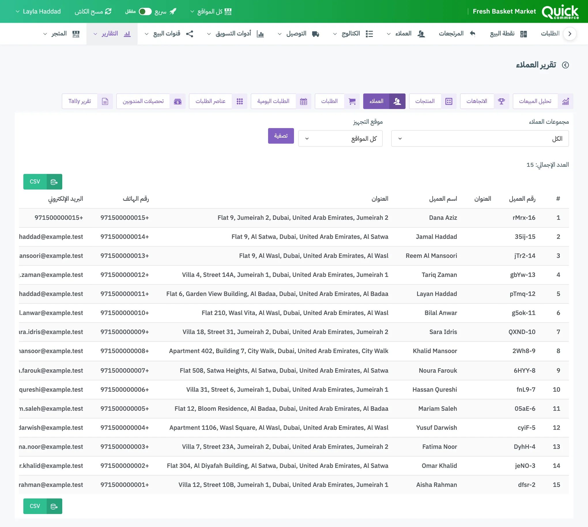The height and width of the screenshot is (527, 588).
Task: Open the الكتالوج menu
Action: 353,34
